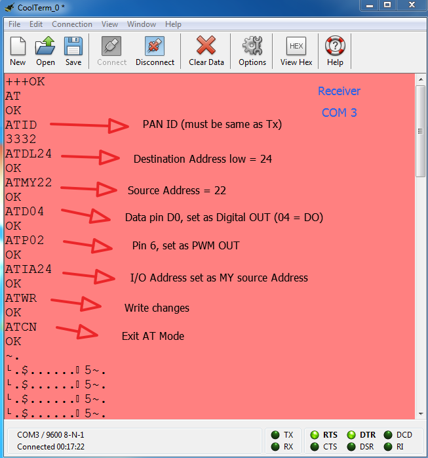Click the New document icon
The image size is (428, 458).
coord(18,47)
